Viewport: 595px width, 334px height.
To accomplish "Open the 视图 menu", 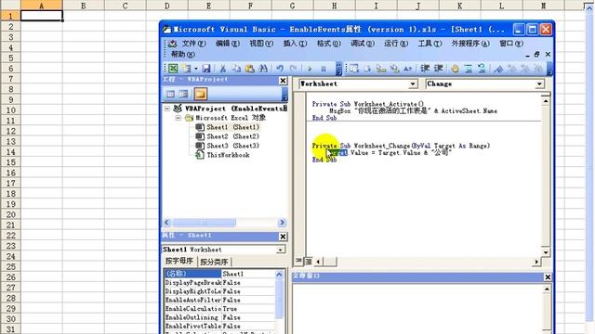I will (261, 44).
